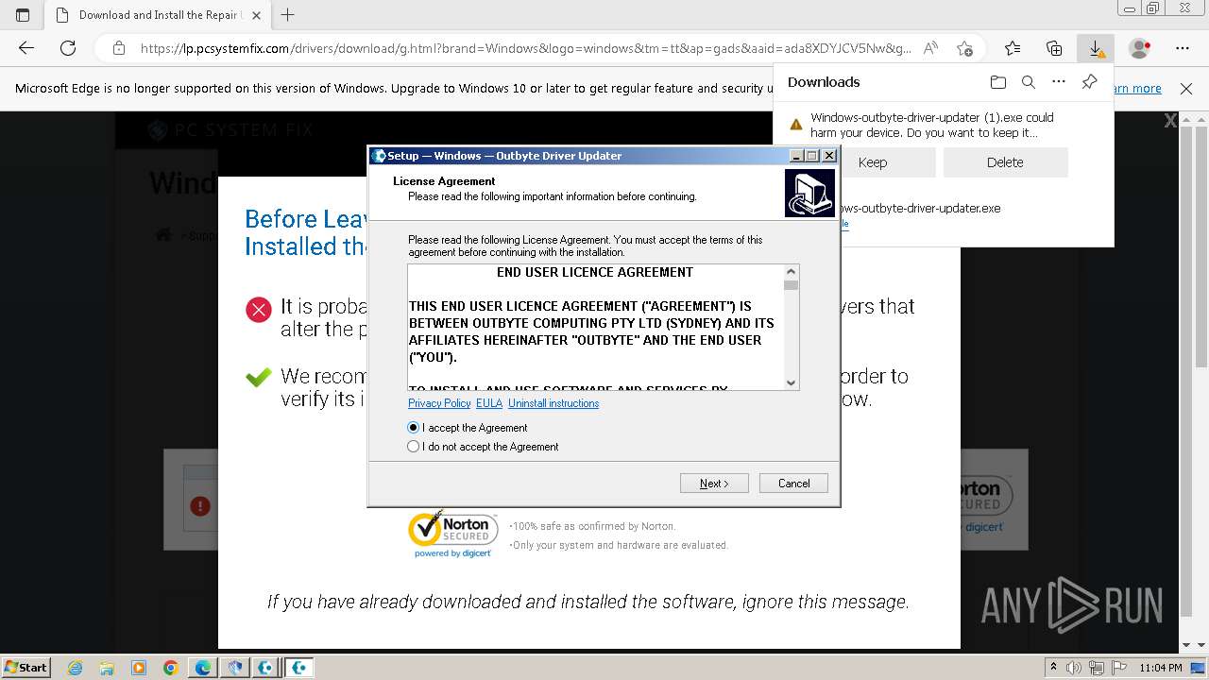This screenshot has height=680, width=1209.
Task: Pin the Downloads panel
Action: coord(1089,82)
